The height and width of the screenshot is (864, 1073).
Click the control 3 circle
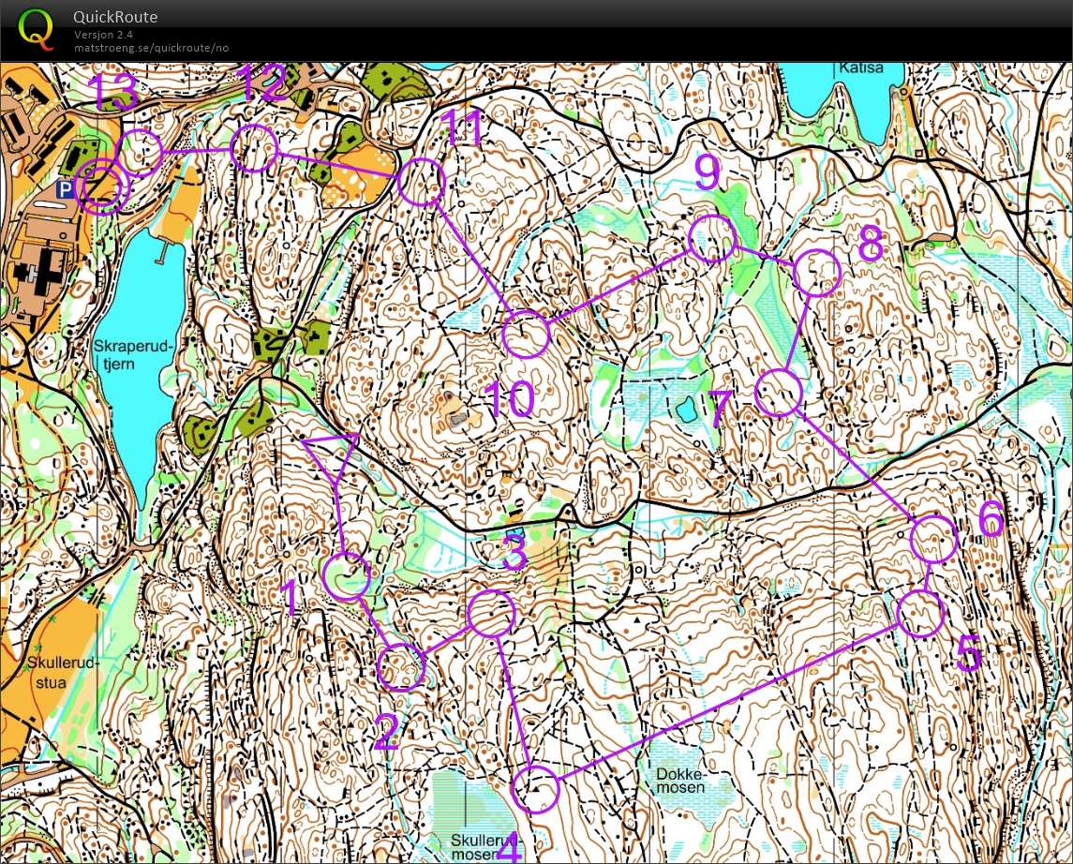click(492, 615)
